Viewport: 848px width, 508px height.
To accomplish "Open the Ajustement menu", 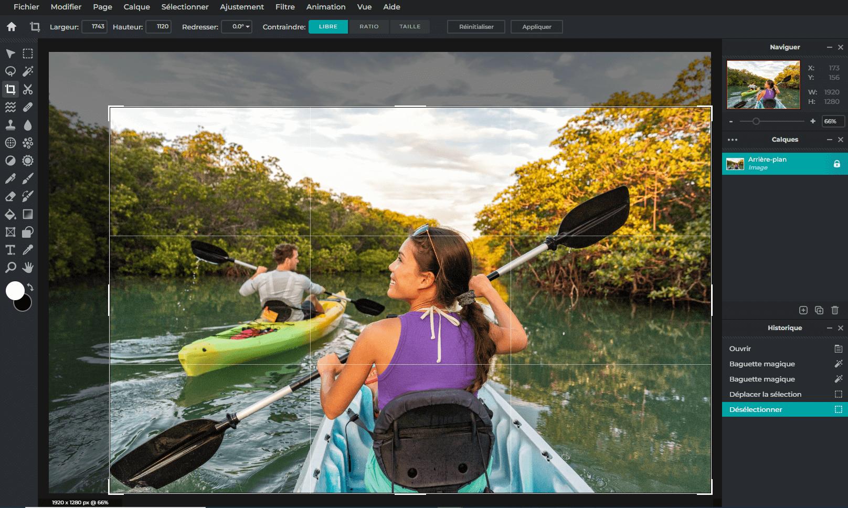I will click(x=242, y=7).
